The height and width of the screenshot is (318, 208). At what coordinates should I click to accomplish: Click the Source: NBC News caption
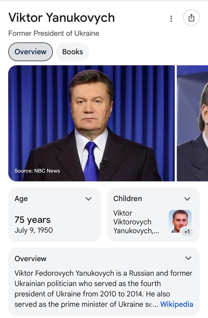[37, 171]
